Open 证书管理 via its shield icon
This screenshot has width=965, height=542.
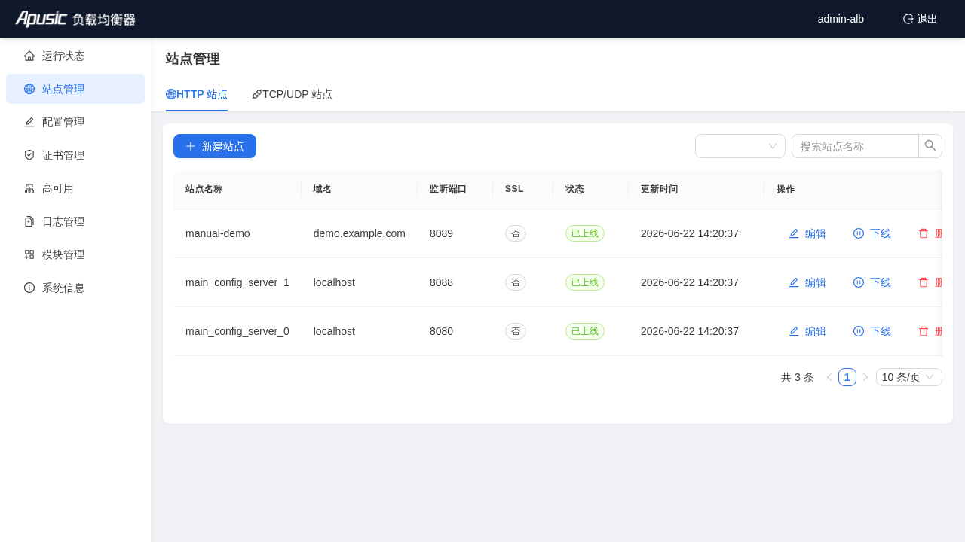29,155
